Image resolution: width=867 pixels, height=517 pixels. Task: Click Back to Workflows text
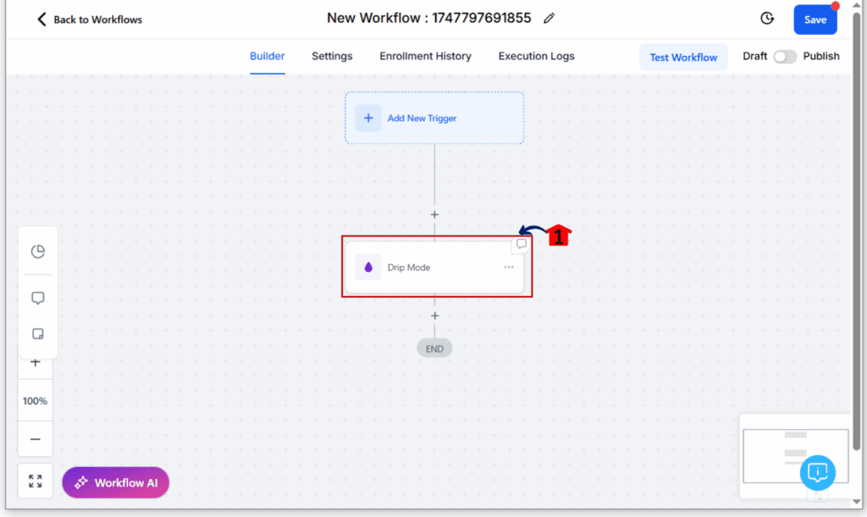click(x=98, y=20)
